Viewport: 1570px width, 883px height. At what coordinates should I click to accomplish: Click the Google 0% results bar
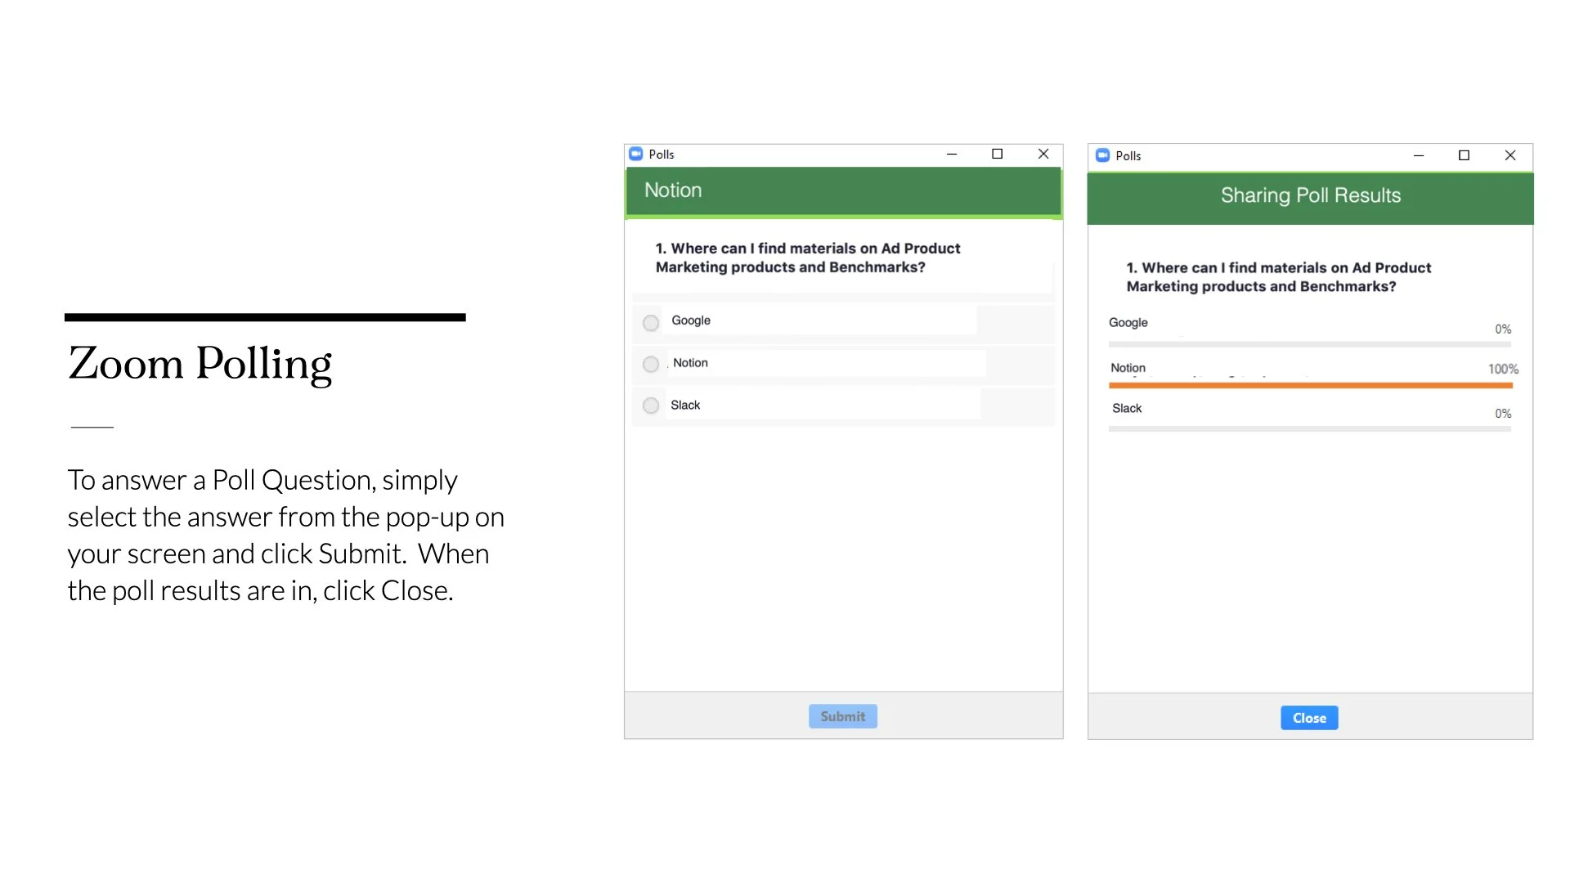pos(1310,343)
